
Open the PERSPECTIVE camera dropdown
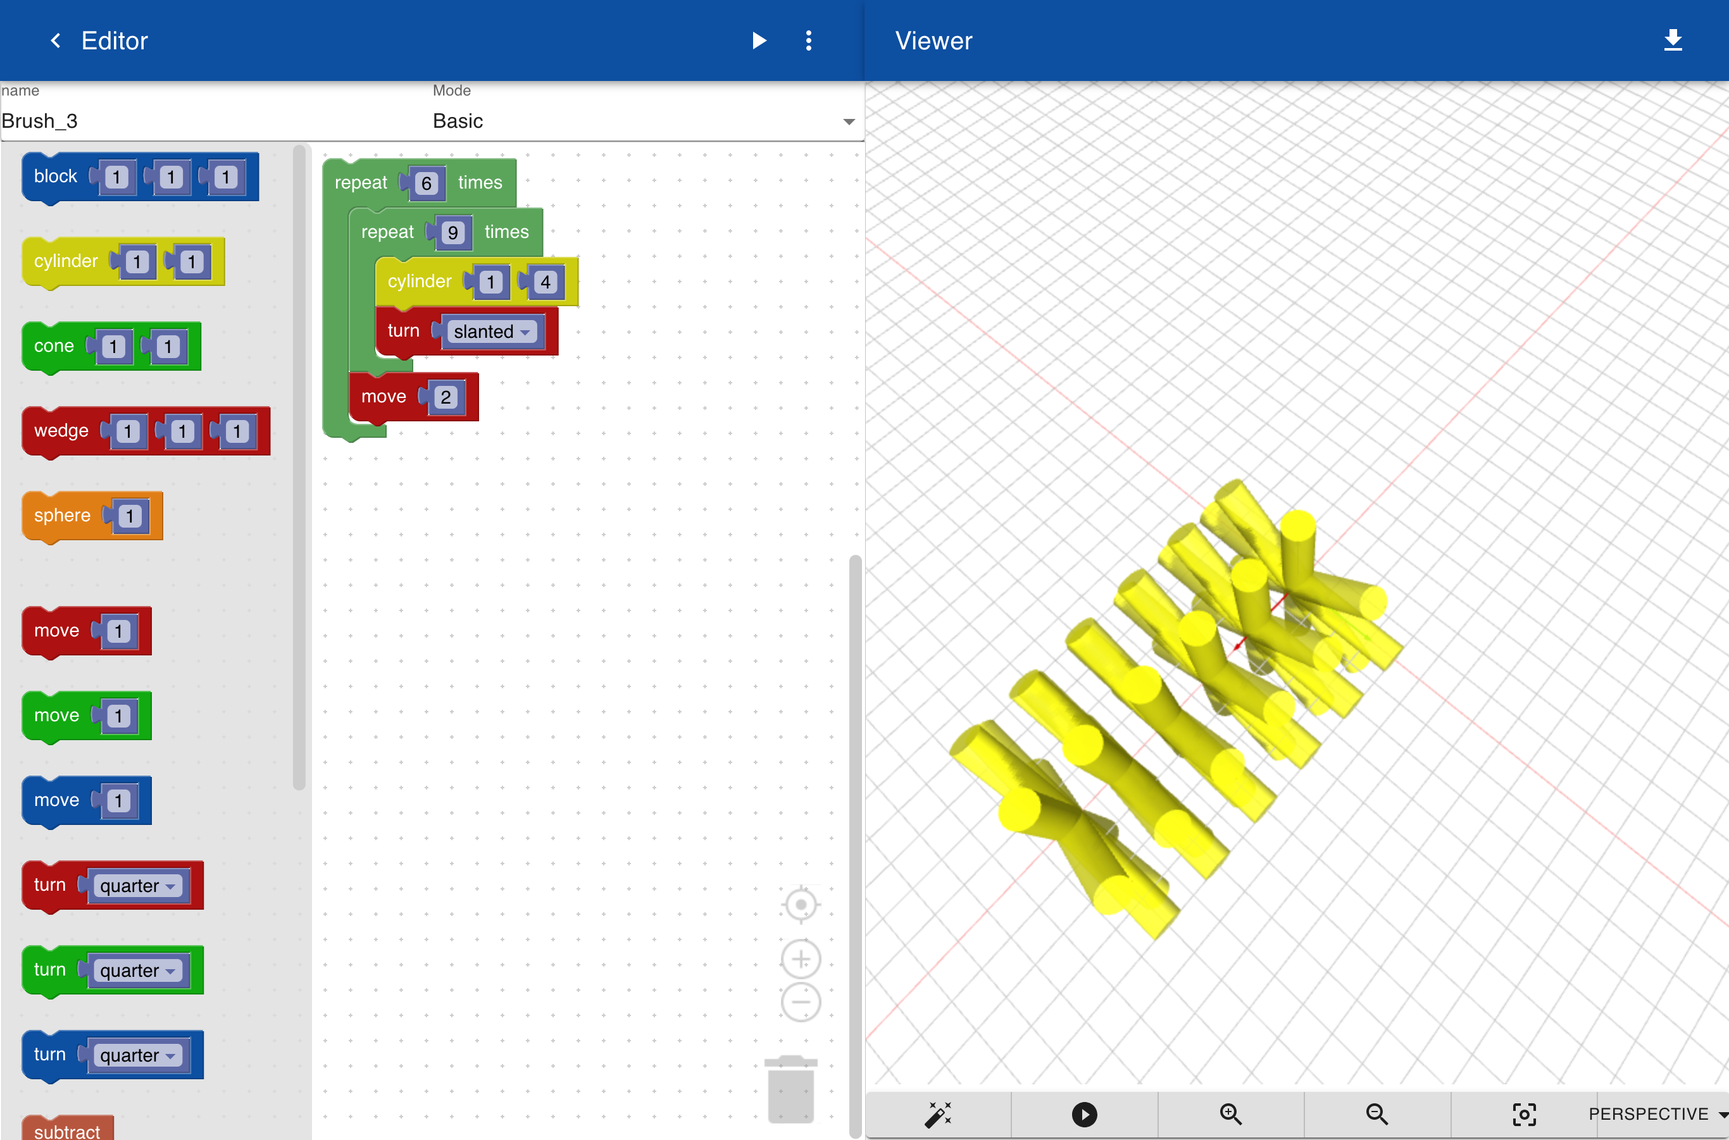tap(1657, 1114)
